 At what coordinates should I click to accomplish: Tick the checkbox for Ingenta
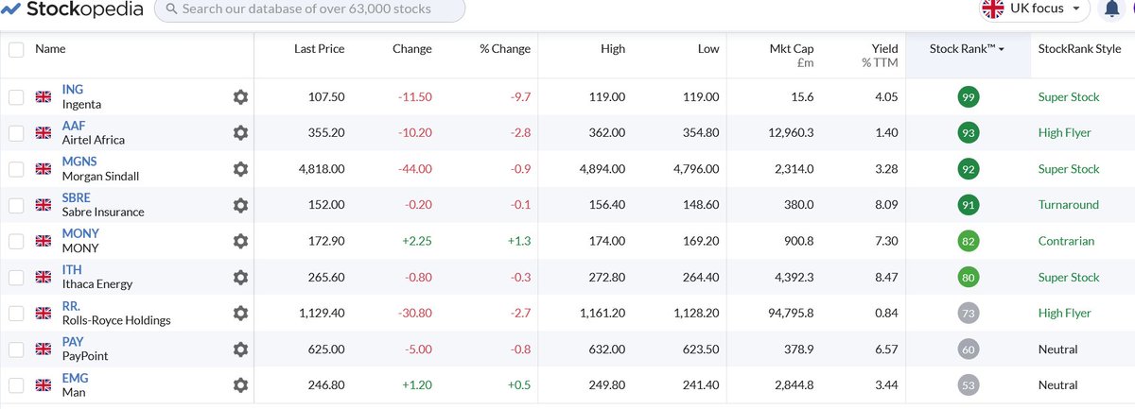16,96
